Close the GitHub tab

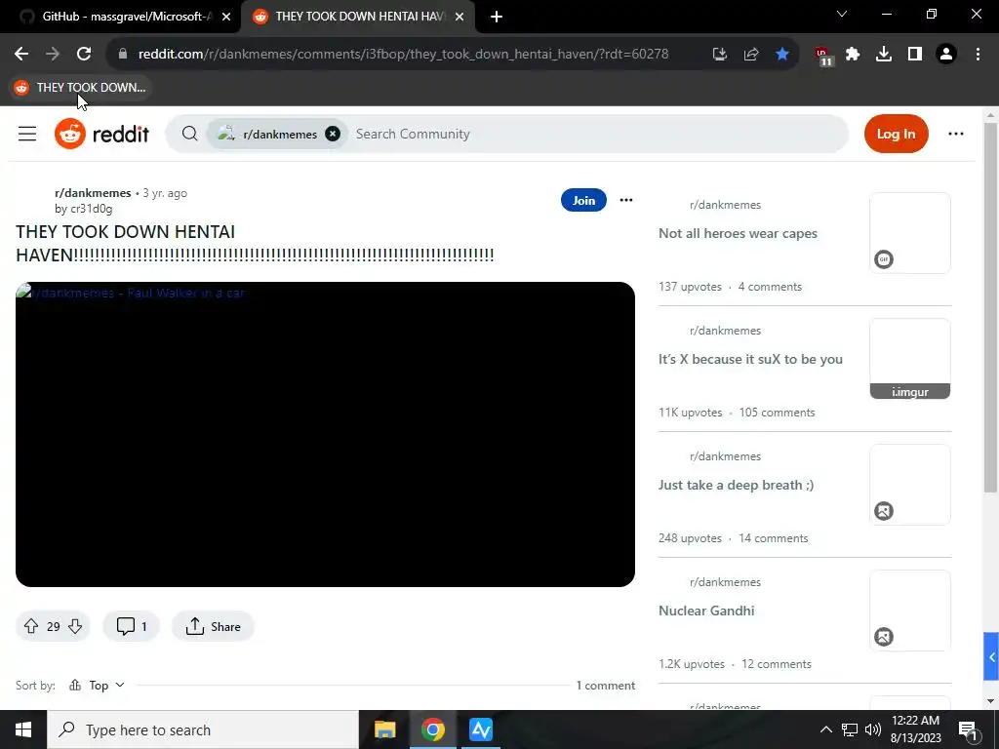point(226,17)
